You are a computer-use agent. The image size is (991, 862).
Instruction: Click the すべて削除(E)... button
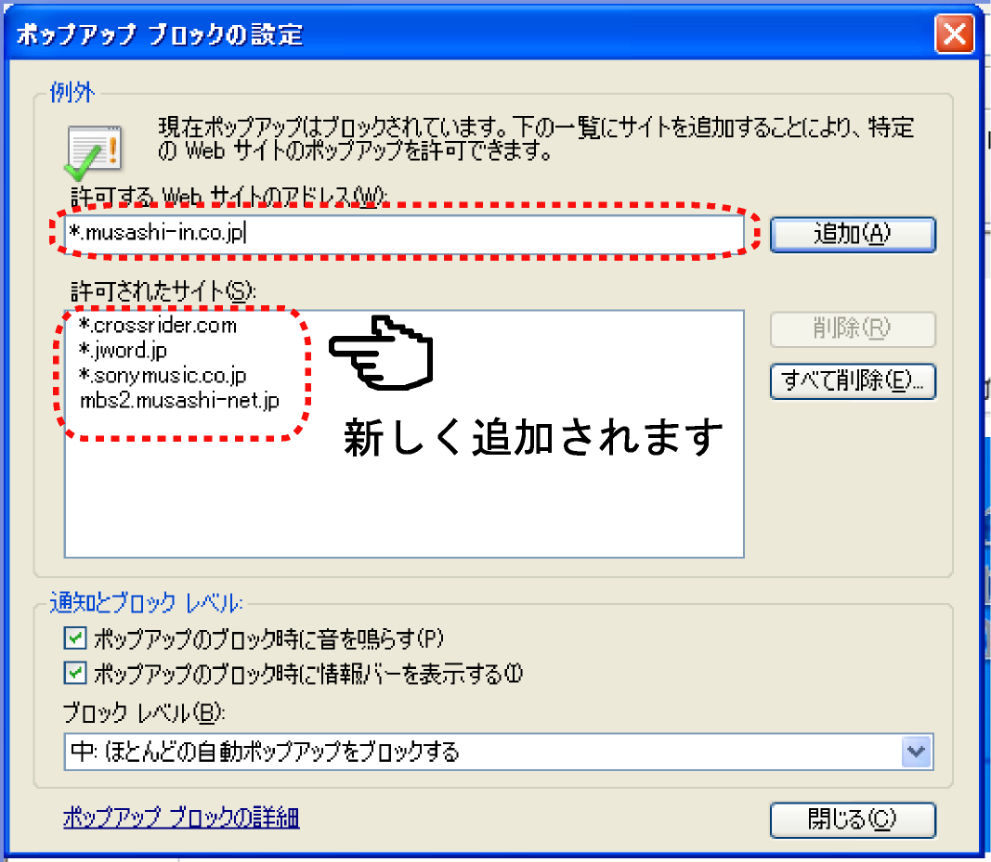point(853,380)
